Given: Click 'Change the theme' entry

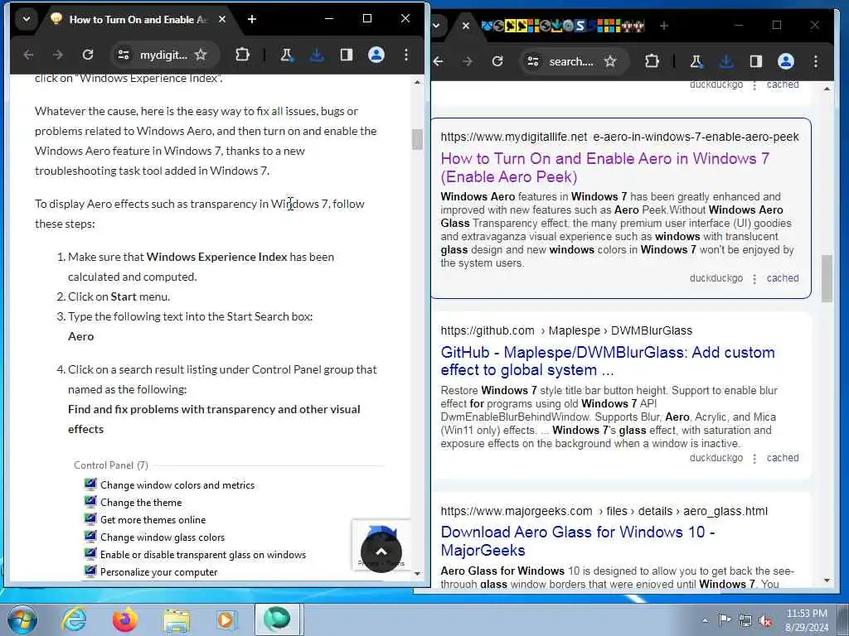Looking at the screenshot, I should coord(141,503).
